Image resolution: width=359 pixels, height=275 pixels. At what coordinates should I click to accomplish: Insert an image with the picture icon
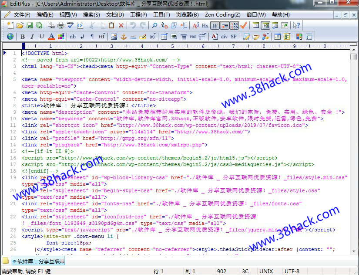(x=114, y=37)
